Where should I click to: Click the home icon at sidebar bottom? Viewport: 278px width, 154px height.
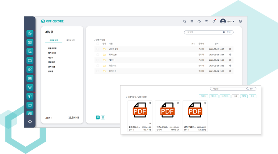[x=30, y=122]
